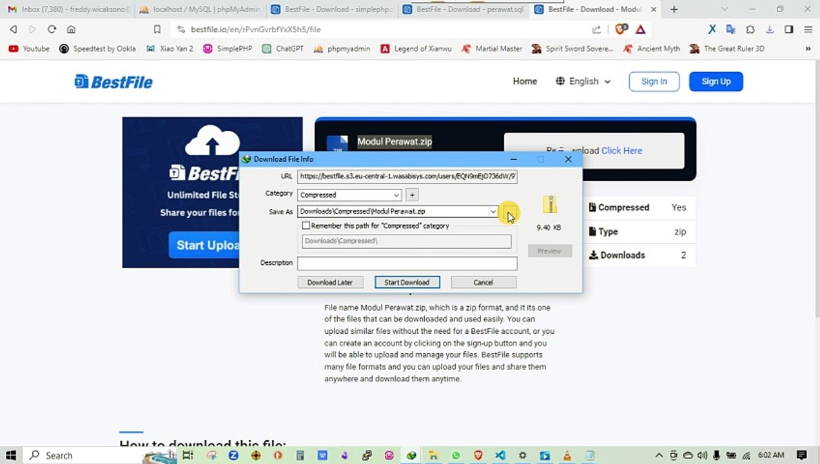
Task: Open Ancient Myth bookmark
Action: click(x=651, y=48)
